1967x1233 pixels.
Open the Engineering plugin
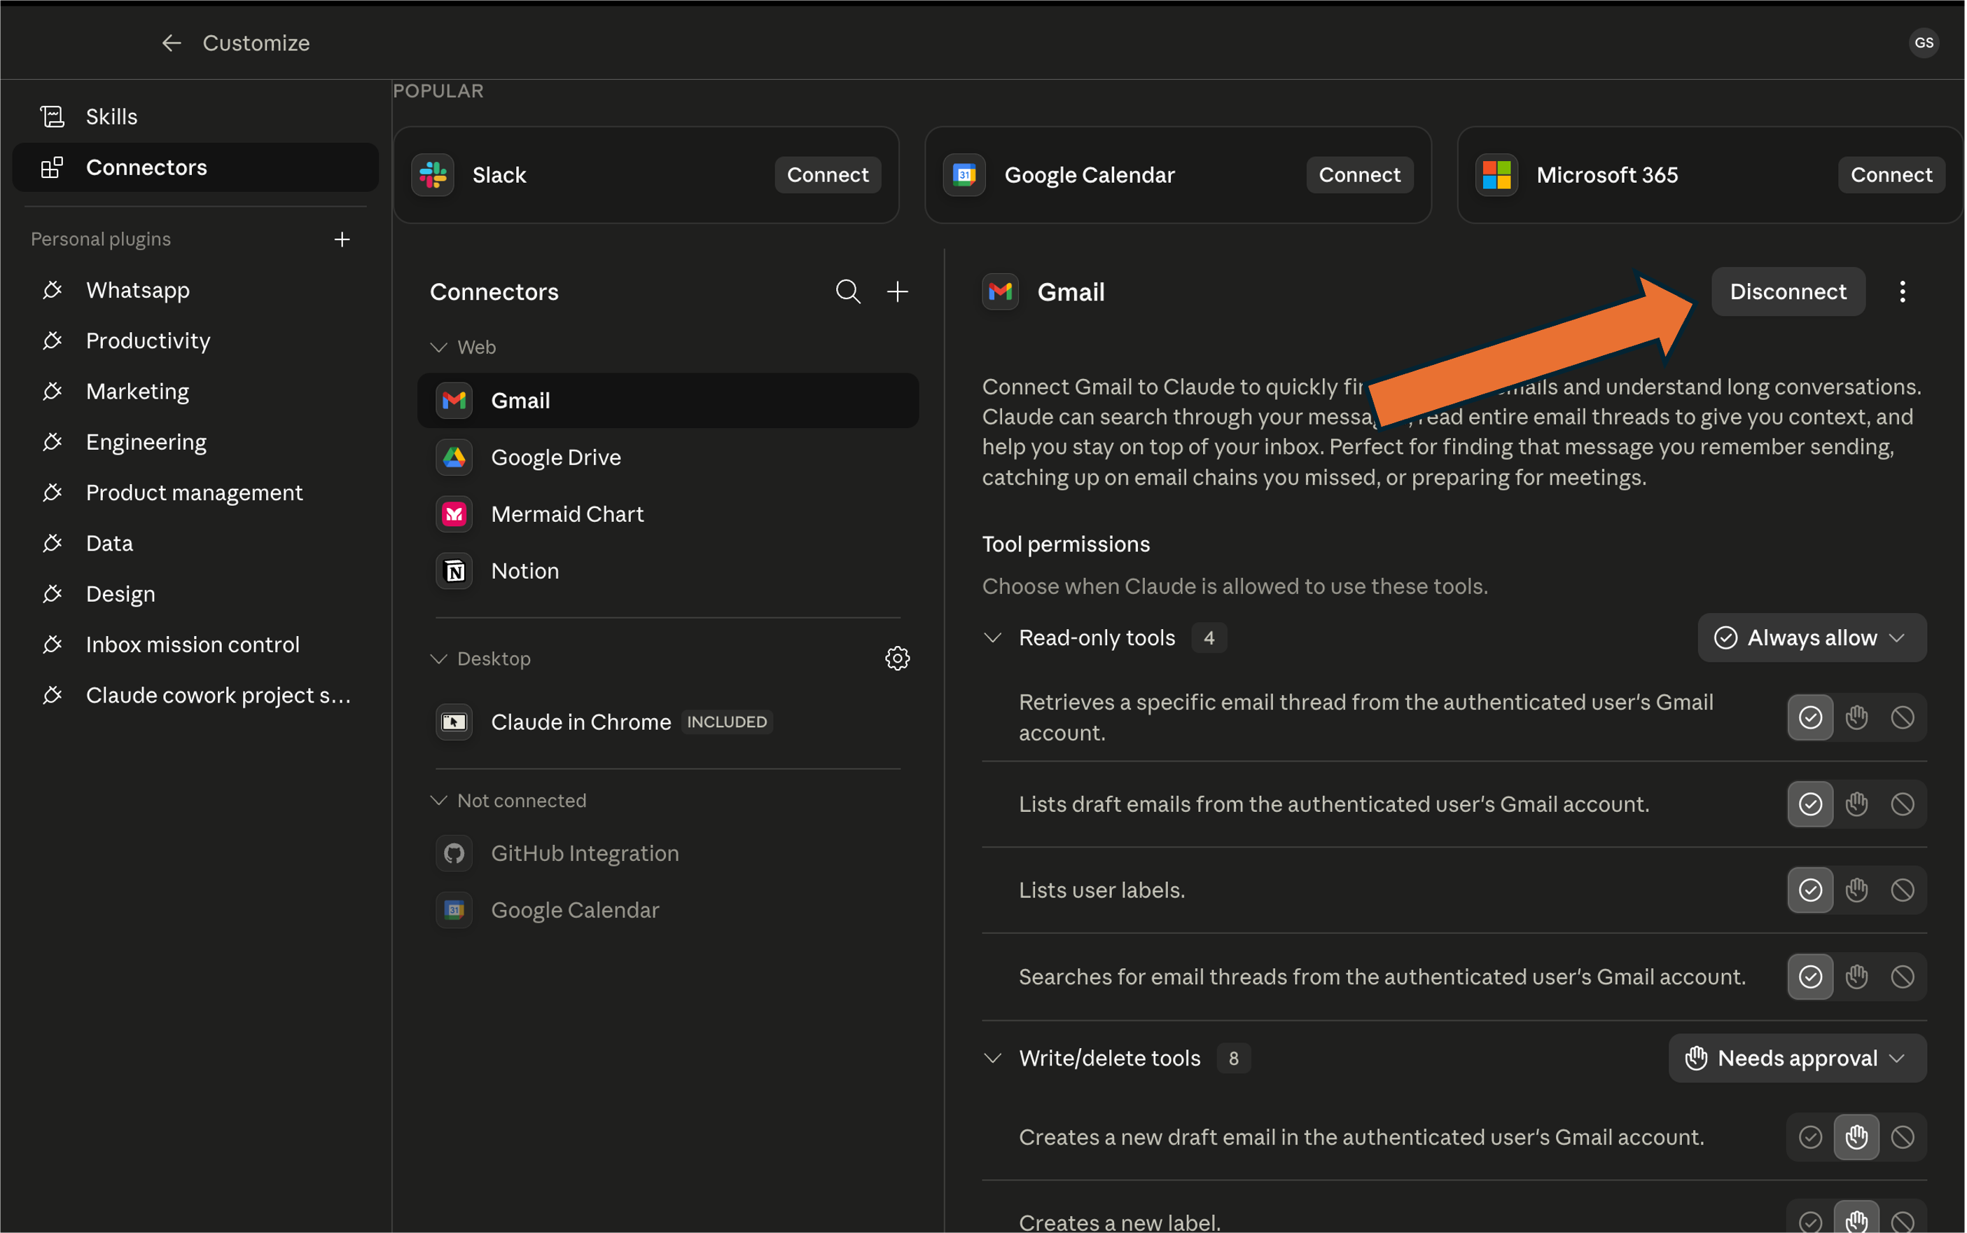click(x=195, y=442)
